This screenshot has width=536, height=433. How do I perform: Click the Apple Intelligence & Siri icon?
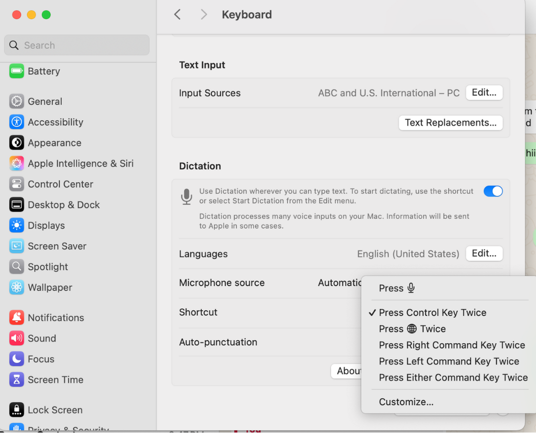[16, 164]
